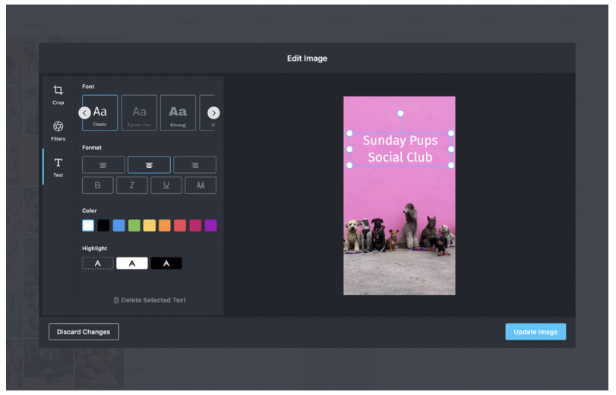This screenshot has height=395, width=616.
Task: Select the Classic font style
Action: point(100,113)
